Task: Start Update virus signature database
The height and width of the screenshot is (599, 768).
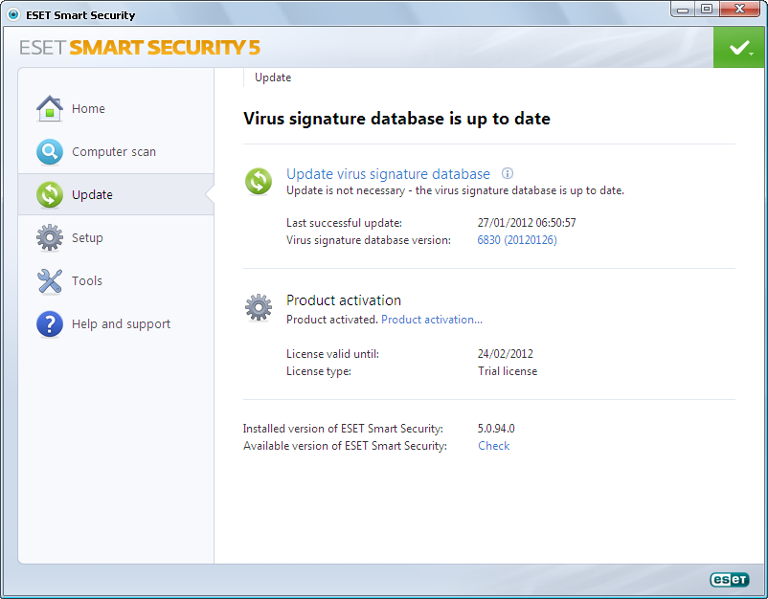Action: coord(388,174)
